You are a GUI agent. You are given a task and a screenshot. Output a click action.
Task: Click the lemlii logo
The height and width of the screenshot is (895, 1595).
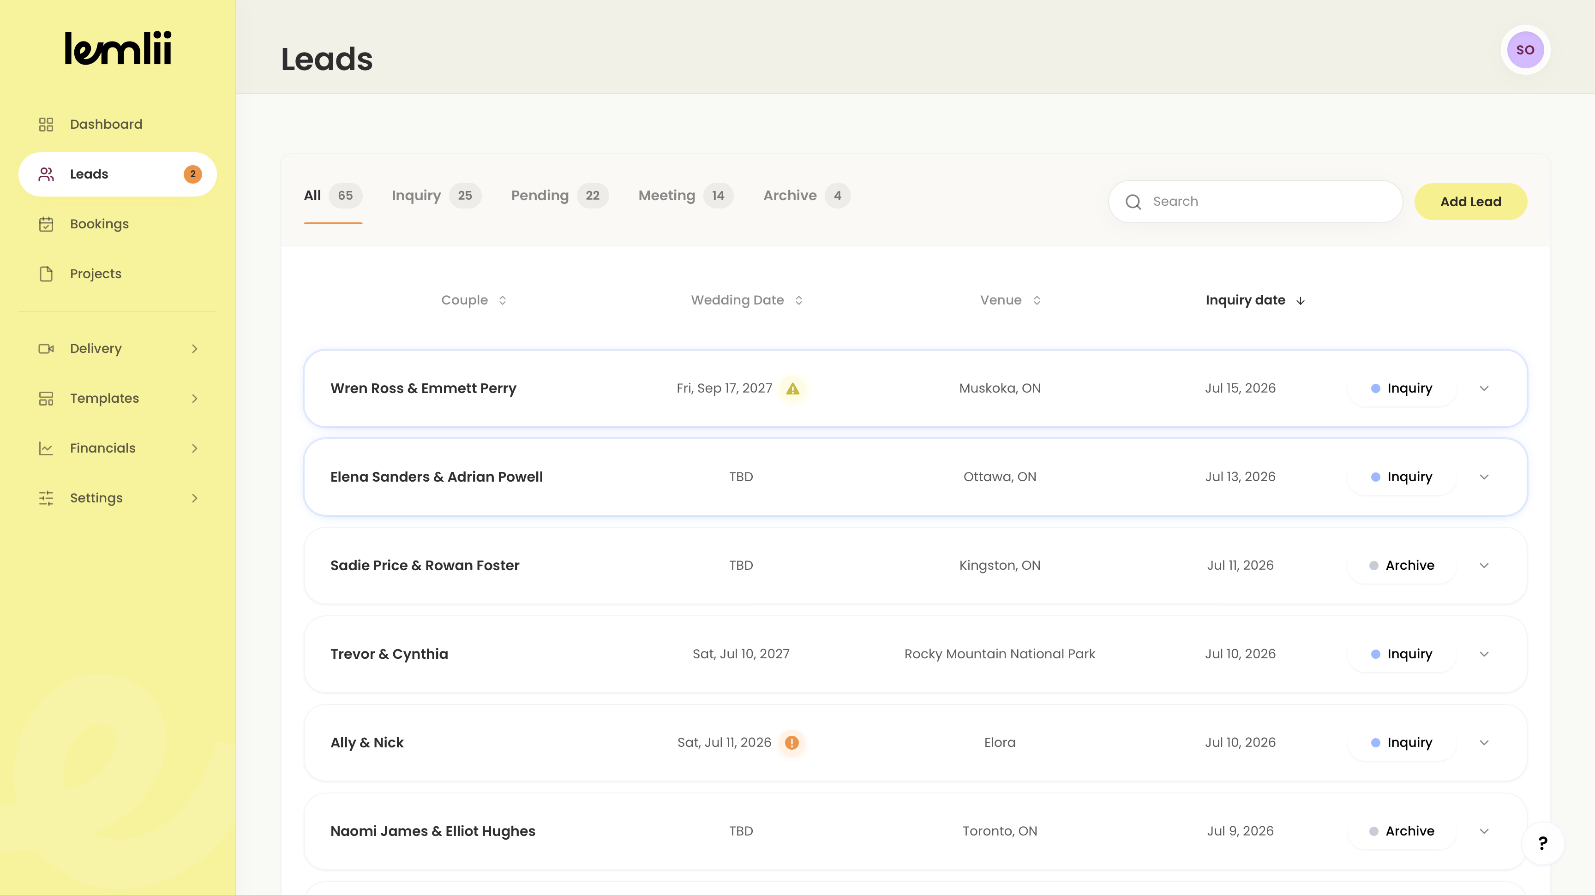(x=118, y=48)
